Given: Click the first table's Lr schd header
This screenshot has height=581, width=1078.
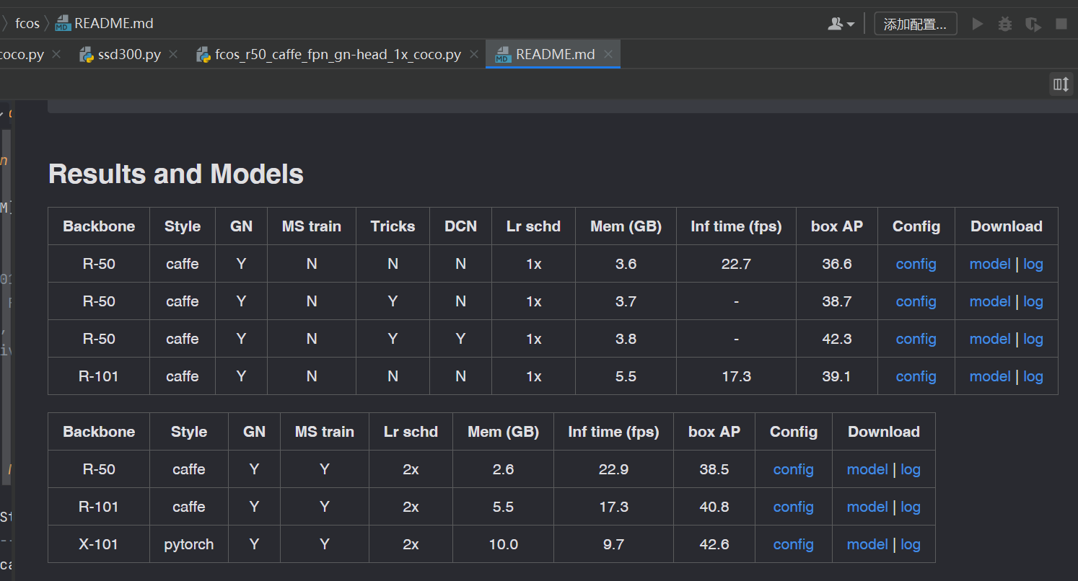Looking at the screenshot, I should [x=533, y=226].
